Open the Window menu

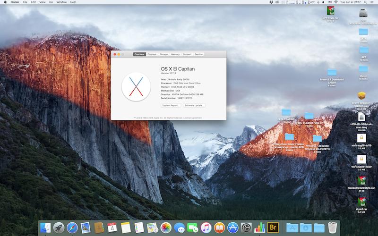pyautogui.click(x=61, y=2)
